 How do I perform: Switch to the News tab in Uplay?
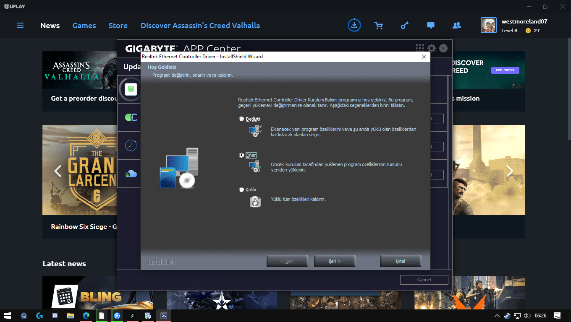click(50, 26)
